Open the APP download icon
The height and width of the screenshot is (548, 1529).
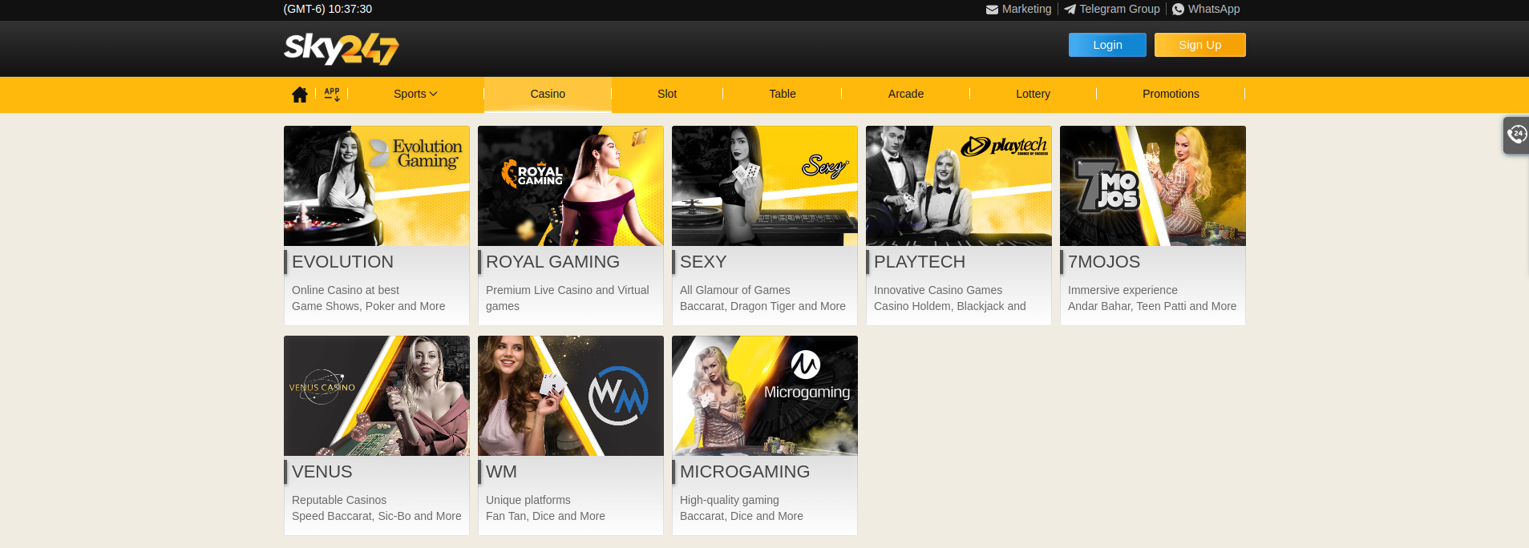tap(332, 95)
